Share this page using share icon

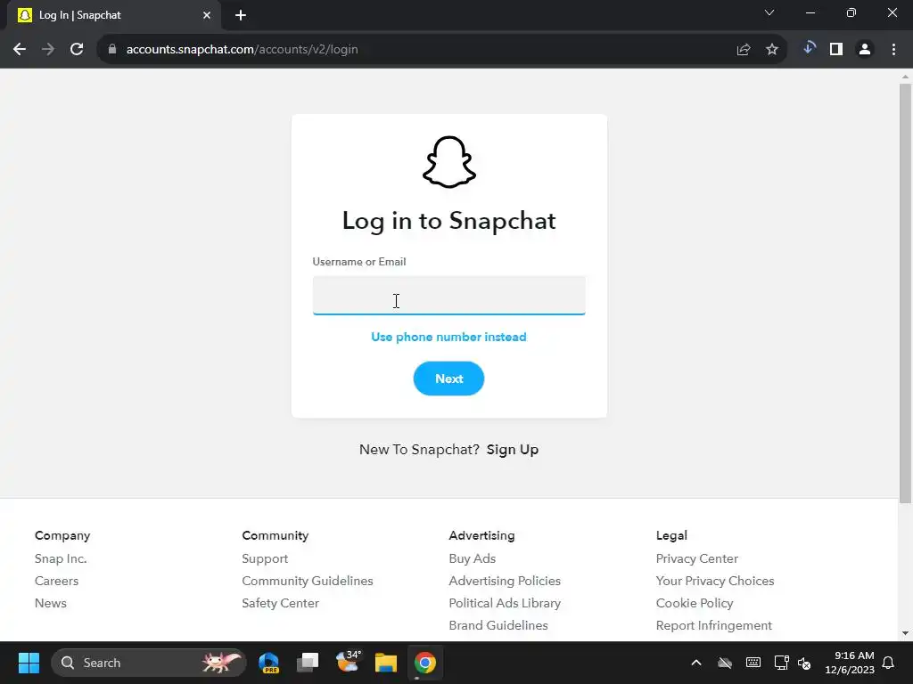tap(743, 50)
